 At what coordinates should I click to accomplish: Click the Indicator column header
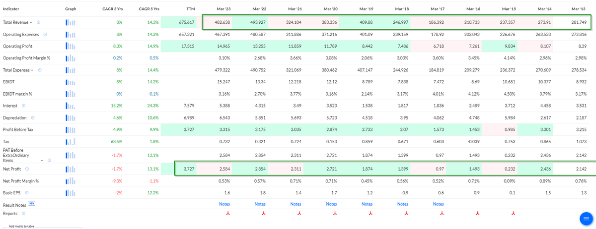point(11,9)
